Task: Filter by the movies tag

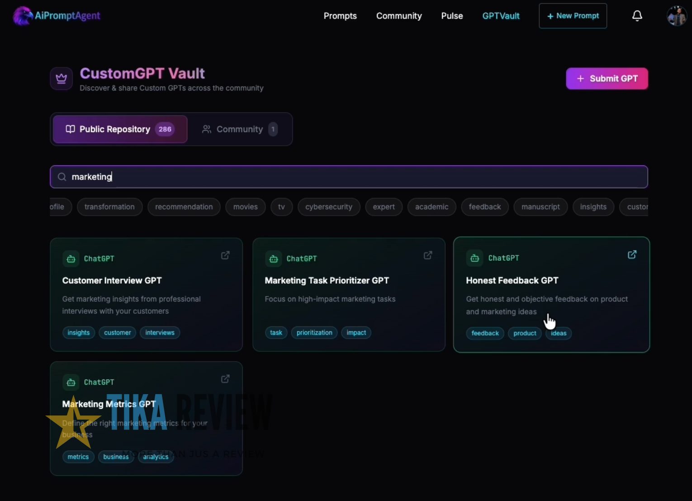Action: (245, 207)
